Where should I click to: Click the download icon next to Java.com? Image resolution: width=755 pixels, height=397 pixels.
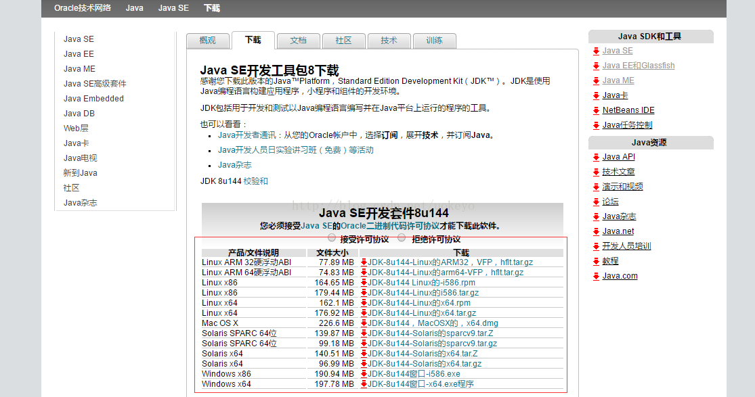596,275
